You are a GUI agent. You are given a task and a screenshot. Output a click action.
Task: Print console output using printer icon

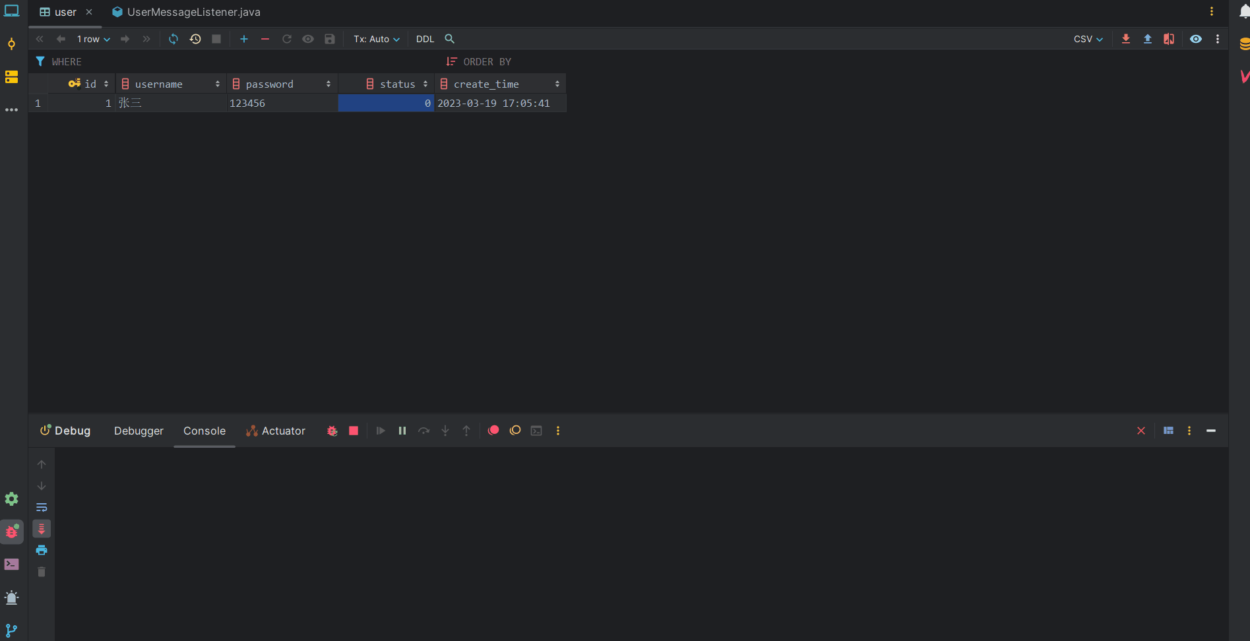42,551
